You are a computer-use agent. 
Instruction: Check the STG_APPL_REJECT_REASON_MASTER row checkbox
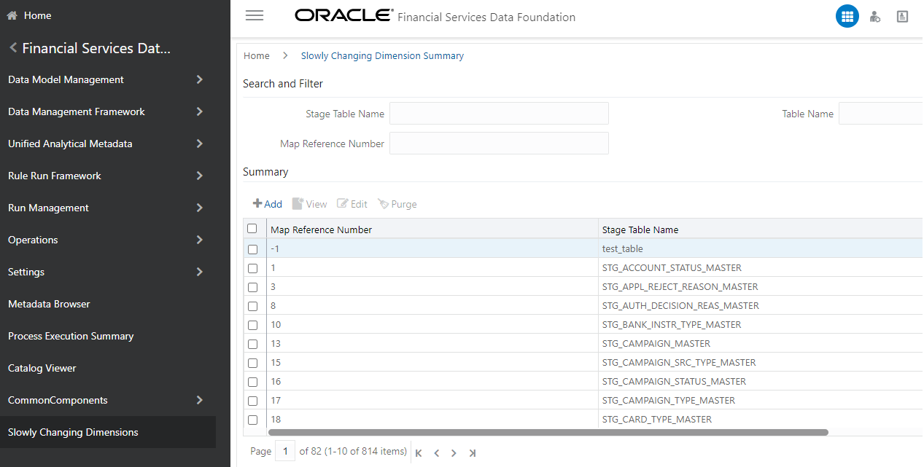click(x=253, y=287)
